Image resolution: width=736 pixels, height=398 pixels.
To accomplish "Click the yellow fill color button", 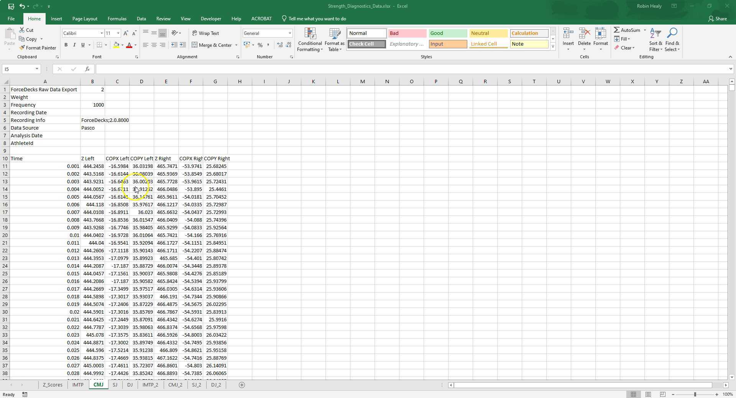I will (116, 45).
